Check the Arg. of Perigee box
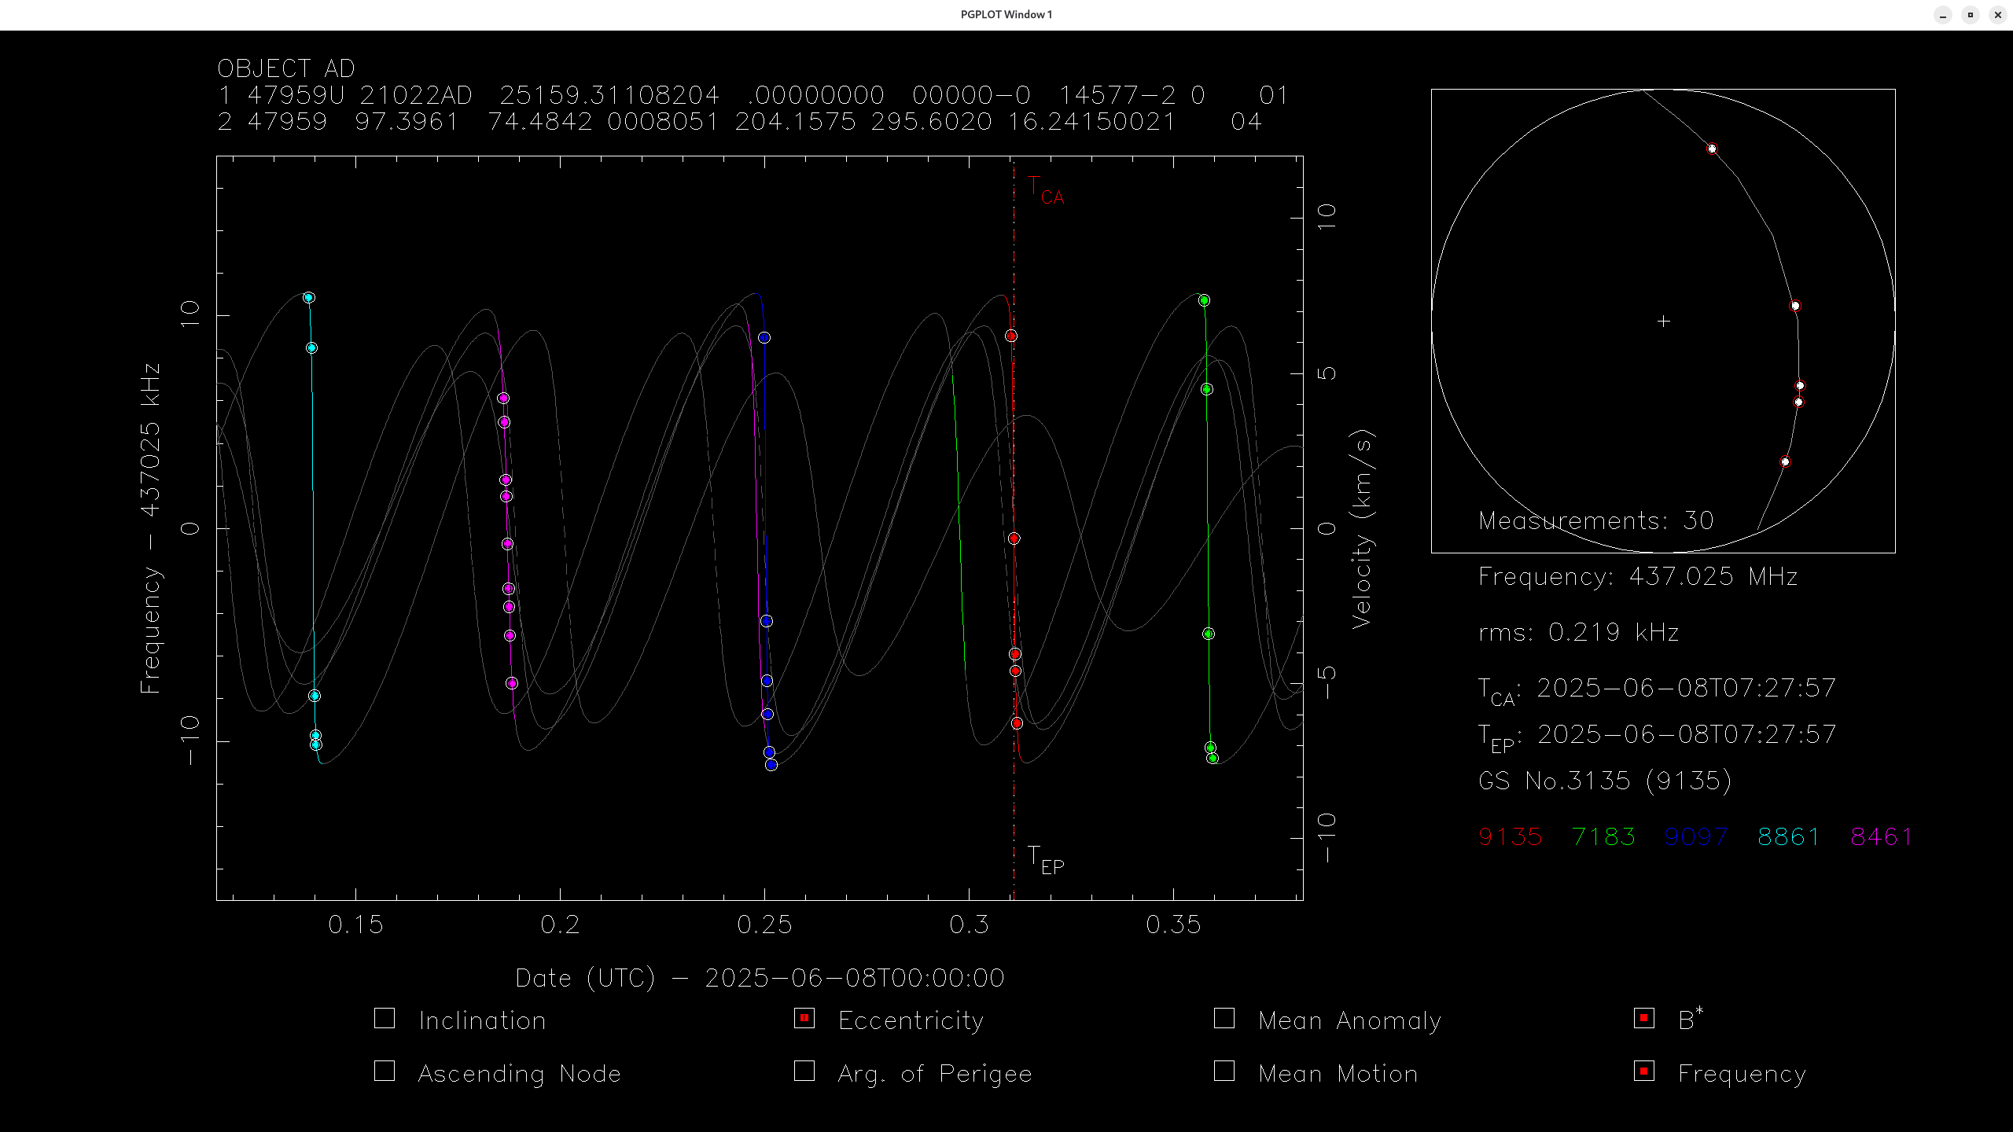This screenshot has height=1132, width=2013. point(804,1071)
